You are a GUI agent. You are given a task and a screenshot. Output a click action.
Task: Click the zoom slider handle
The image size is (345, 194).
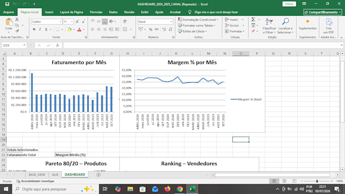pos(317,181)
